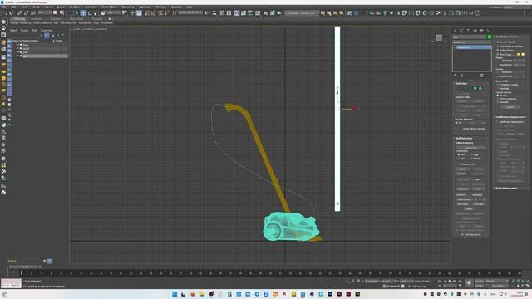Toggle visibility eye of body object
This screenshot has width=532, height=299.
coord(17,45)
